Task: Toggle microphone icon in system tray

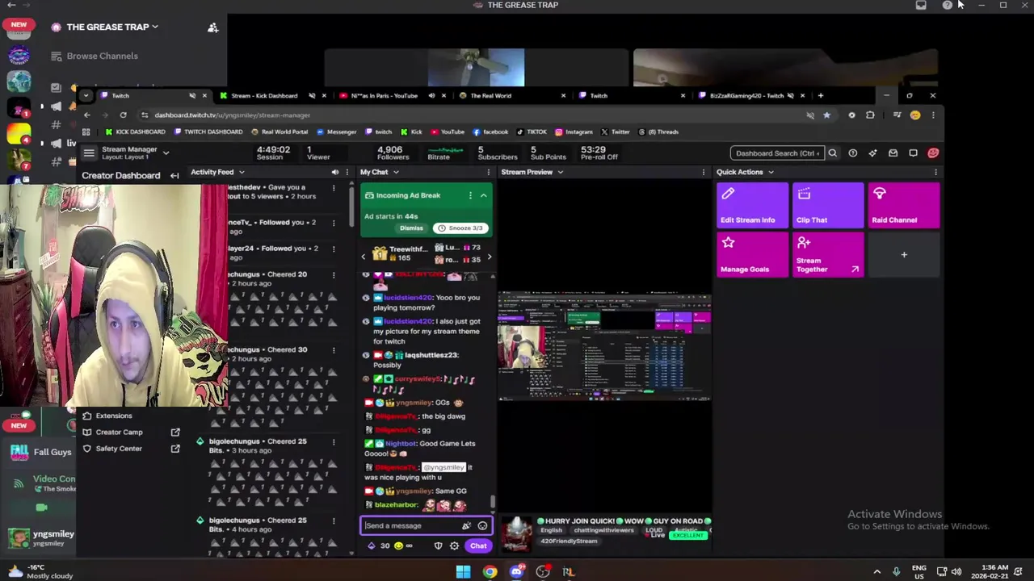Action: tap(896, 571)
